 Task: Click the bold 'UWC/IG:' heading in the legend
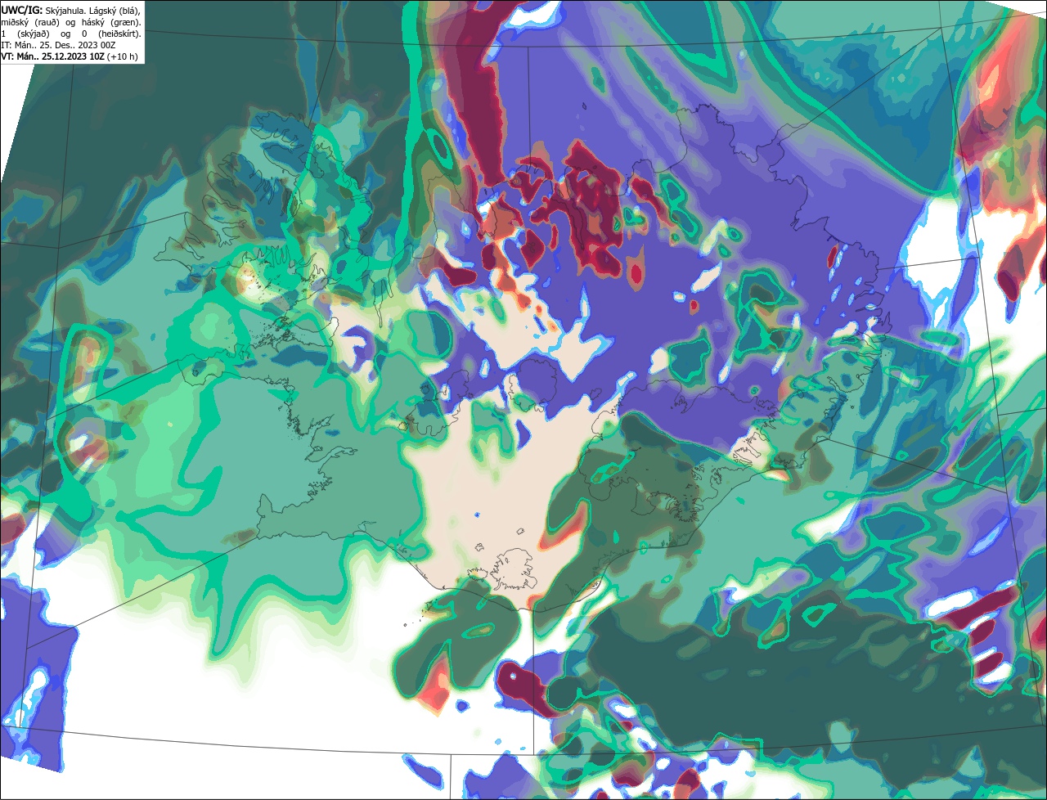click(x=22, y=11)
